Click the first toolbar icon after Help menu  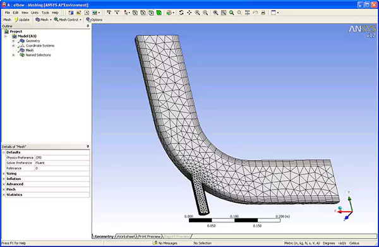(71, 13)
